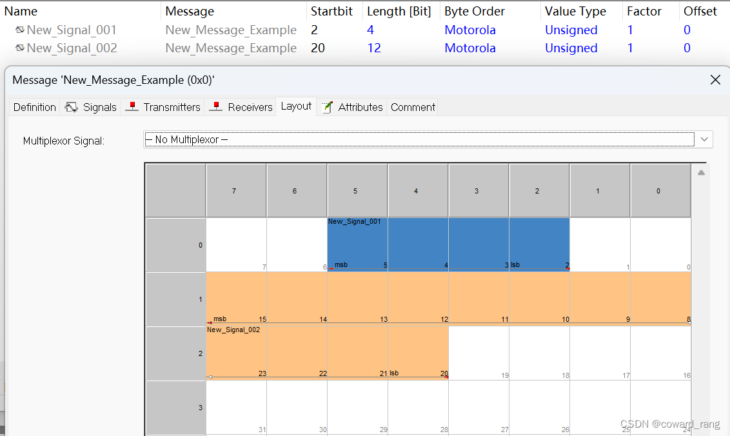Select the New_Signal_001 row name
The width and height of the screenshot is (730, 436).
(71, 30)
